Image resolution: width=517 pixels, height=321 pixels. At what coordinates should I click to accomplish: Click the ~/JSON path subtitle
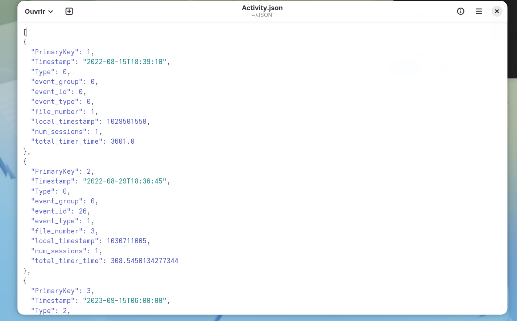pyautogui.click(x=262, y=15)
